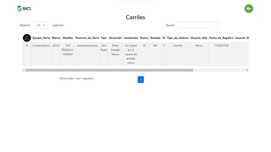
Task: Click the SICE logo
Action: coord(24,9)
